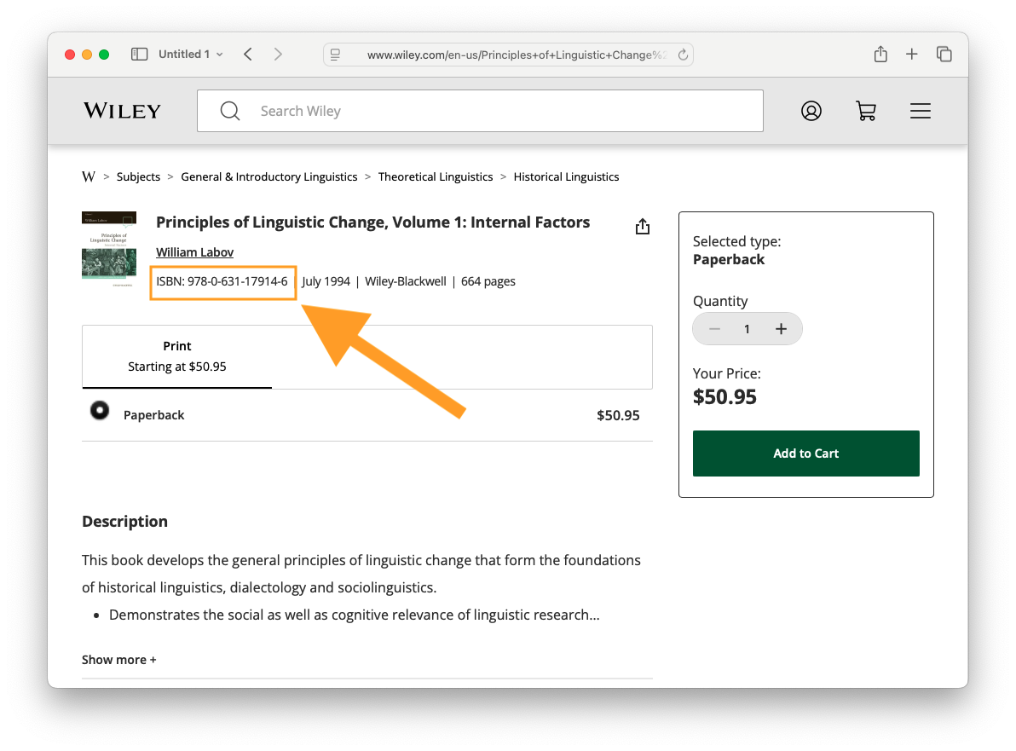Reload the page from the address bar
This screenshot has height=751, width=1016.
click(683, 55)
